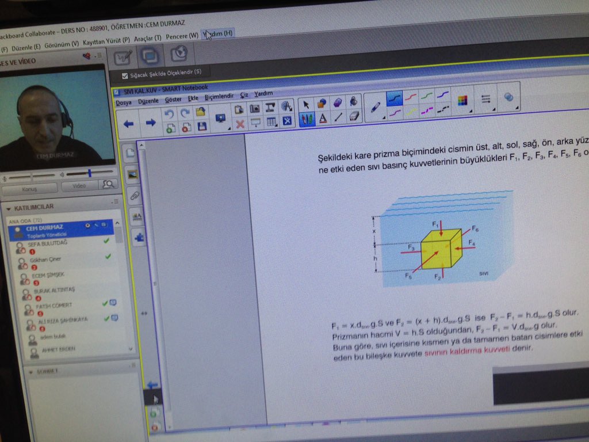This screenshot has width=589, height=442.
Task: Click the Undo icon in SMART Notebook
Action: [169, 114]
